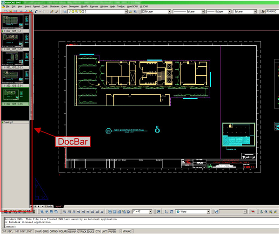
Task: Open the World UCS dropdown
Action: click(208, 212)
